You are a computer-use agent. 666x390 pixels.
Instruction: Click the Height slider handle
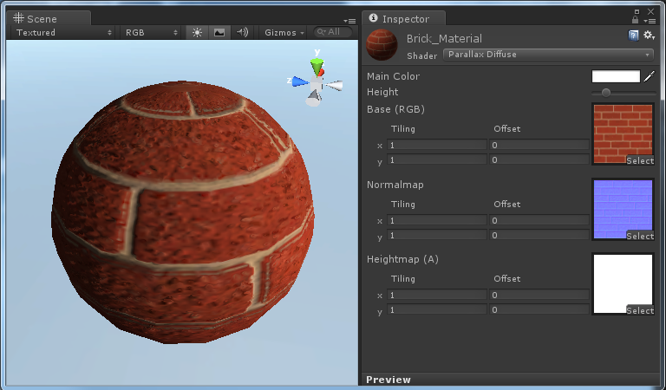point(606,93)
